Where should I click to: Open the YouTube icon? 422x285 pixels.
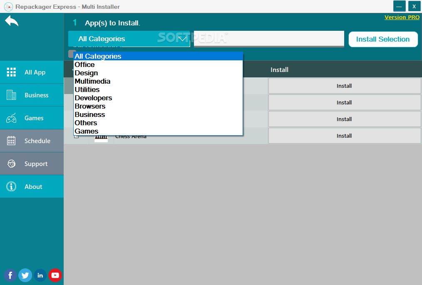pos(55,275)
